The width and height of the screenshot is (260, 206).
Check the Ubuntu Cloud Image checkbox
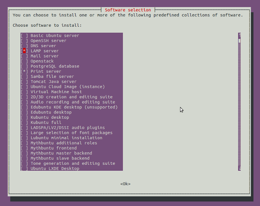point(25,87)
